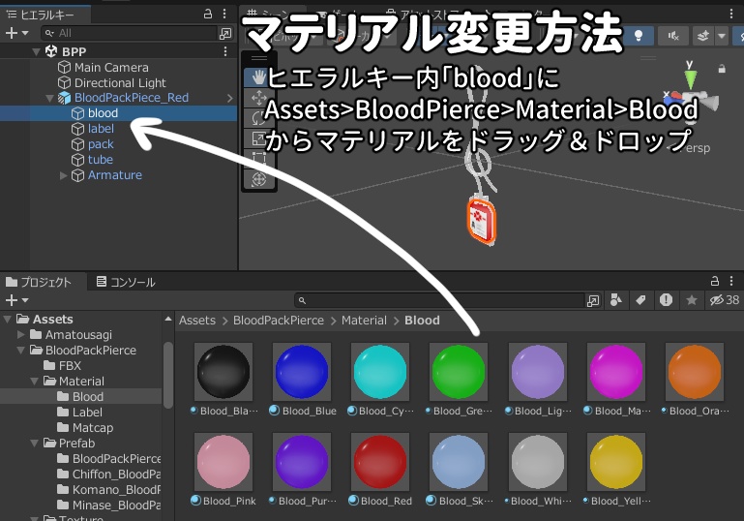
Task: Open scene effects dropdown arrow
Action: pos(722,36)
